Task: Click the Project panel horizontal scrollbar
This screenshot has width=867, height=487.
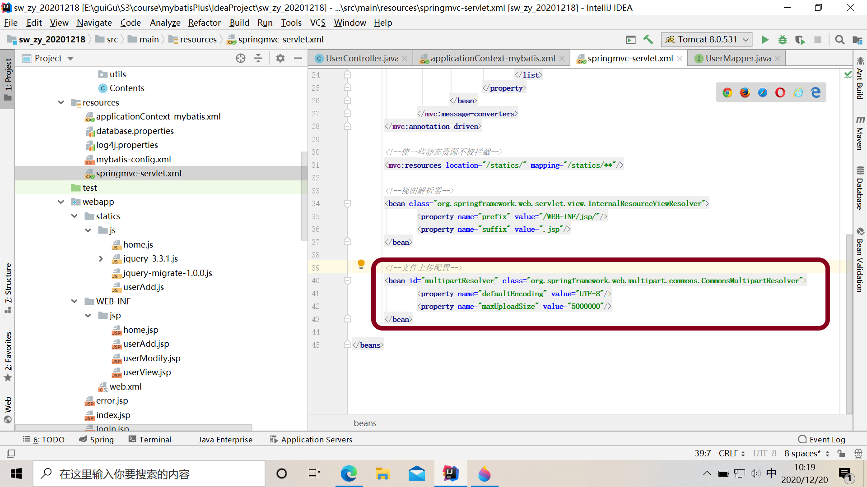Action: 134,427
